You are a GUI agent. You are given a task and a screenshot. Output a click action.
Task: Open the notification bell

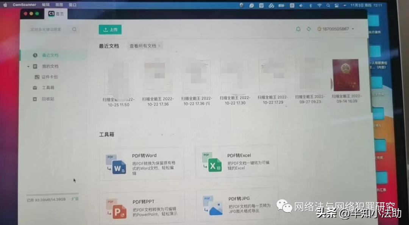pos(298,28)
